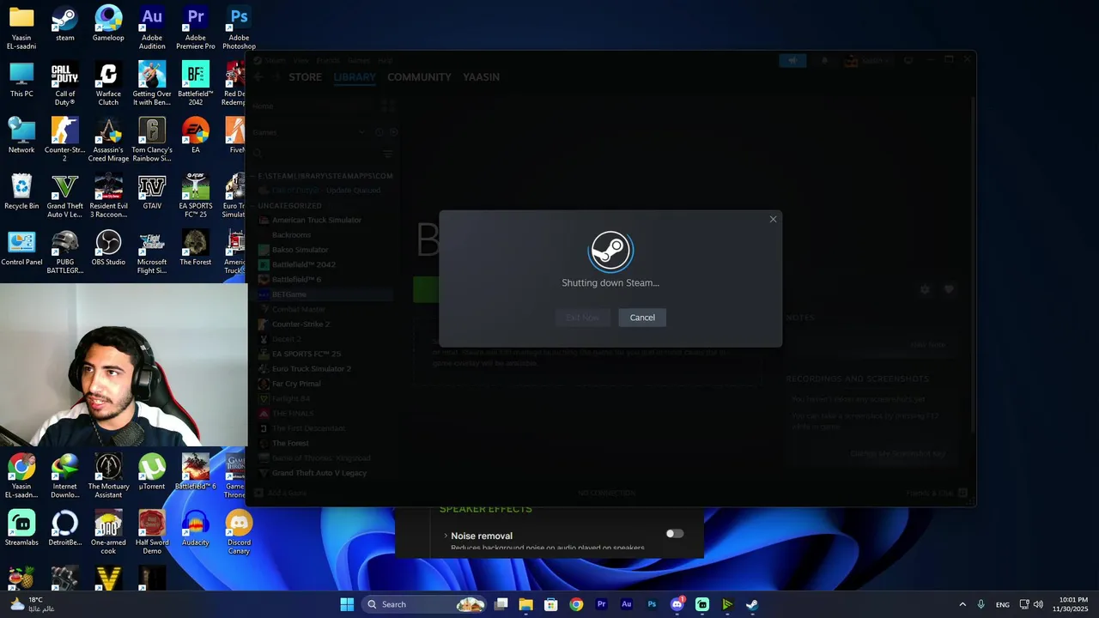
Task: Select the Audacity desktop shortcut
Action: 196,527
